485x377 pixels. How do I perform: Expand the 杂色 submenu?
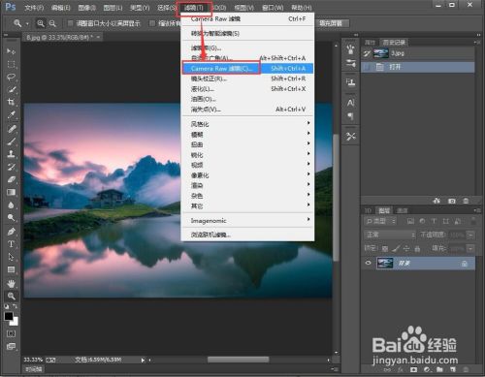click(247, 196)
